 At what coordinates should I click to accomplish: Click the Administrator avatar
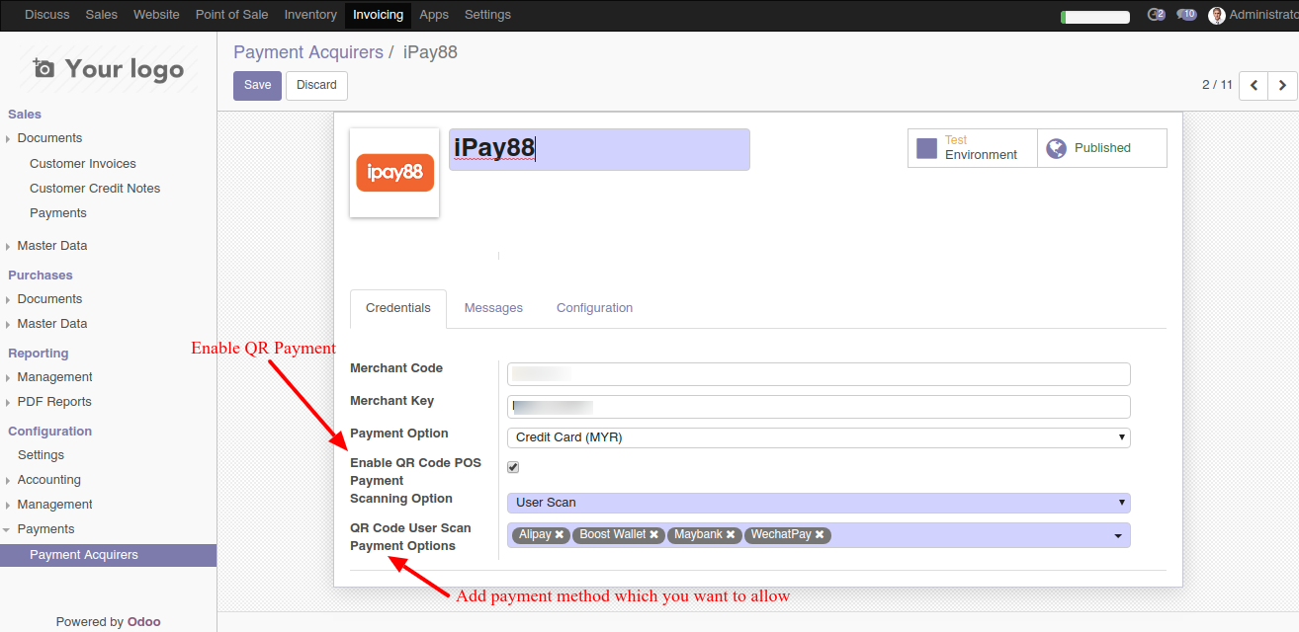click(x=1217, y=15)
